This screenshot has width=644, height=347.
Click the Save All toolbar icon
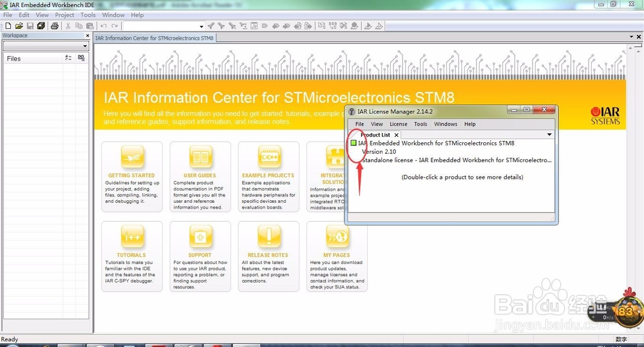point(41,26)
